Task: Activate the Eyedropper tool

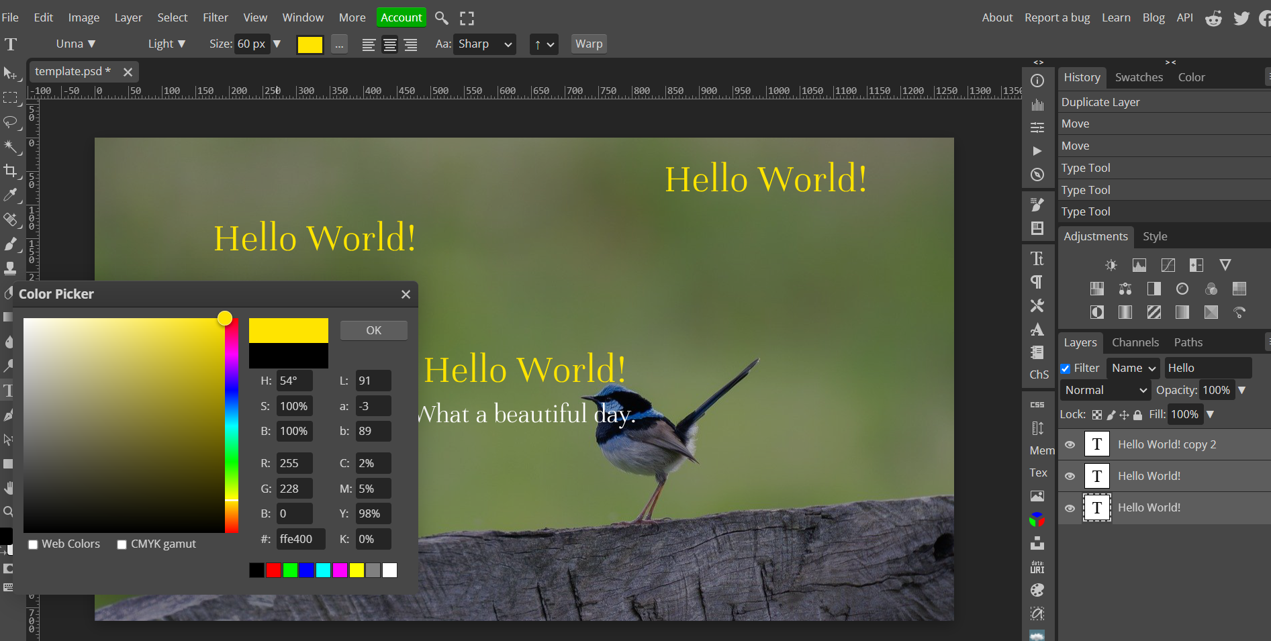Action: (11, 195)
